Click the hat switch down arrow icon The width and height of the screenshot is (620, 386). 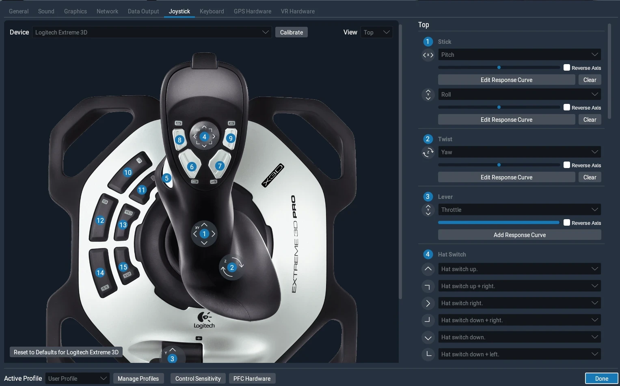(428, 337)
